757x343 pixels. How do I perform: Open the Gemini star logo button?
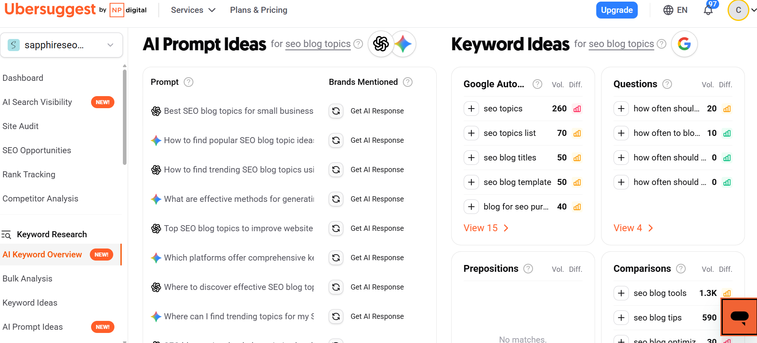tap(403, 44)
